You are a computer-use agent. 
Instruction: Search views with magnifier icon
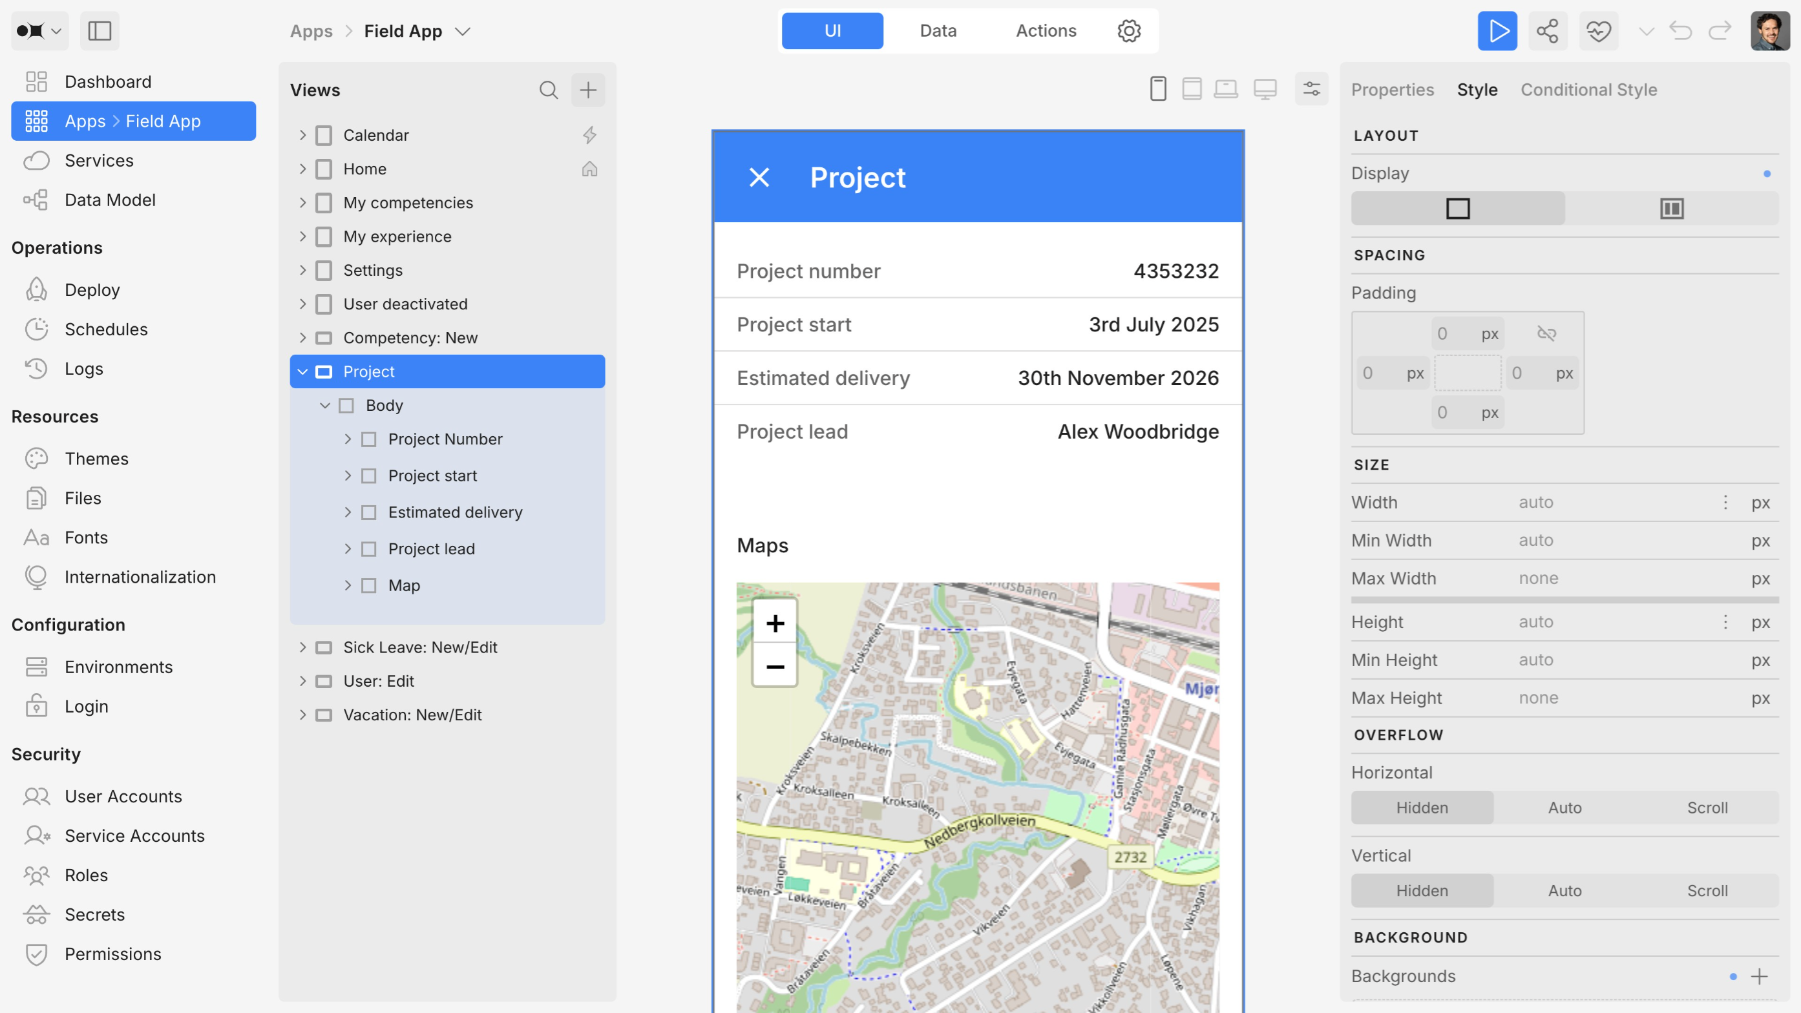548,90
